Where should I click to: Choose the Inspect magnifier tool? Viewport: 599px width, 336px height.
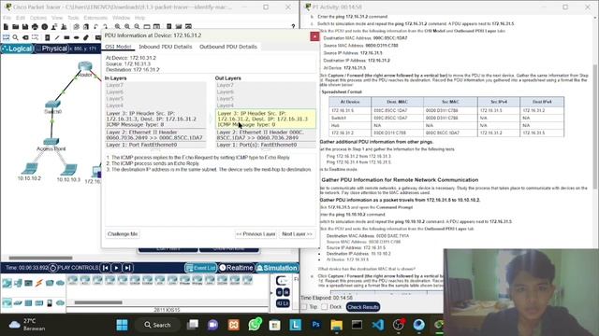click(x=16, y=37)
